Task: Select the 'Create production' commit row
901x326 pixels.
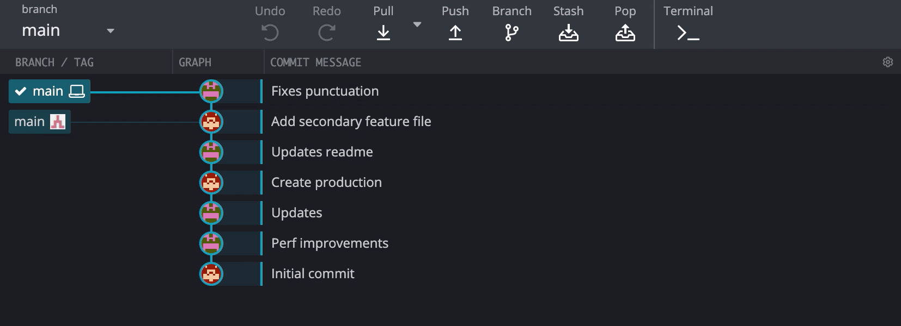Action: click(x=326, y=183)
